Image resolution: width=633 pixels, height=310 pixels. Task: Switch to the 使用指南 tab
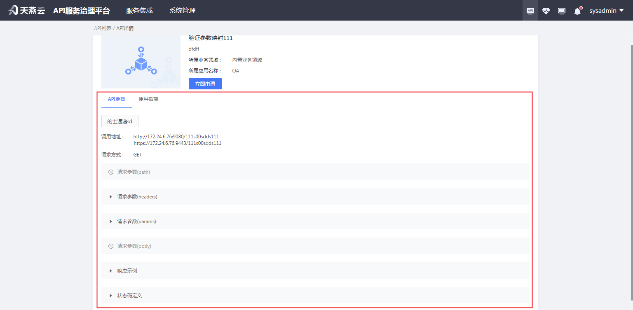pos(148,99)
